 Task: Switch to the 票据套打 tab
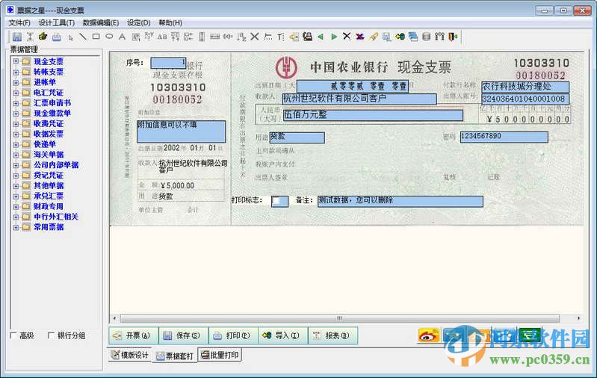coord(175,356)
